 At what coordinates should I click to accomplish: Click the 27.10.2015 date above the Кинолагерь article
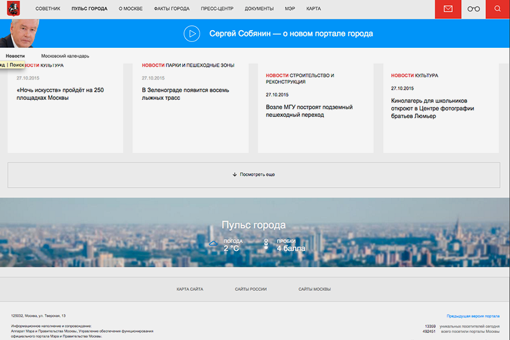(403, 89)
